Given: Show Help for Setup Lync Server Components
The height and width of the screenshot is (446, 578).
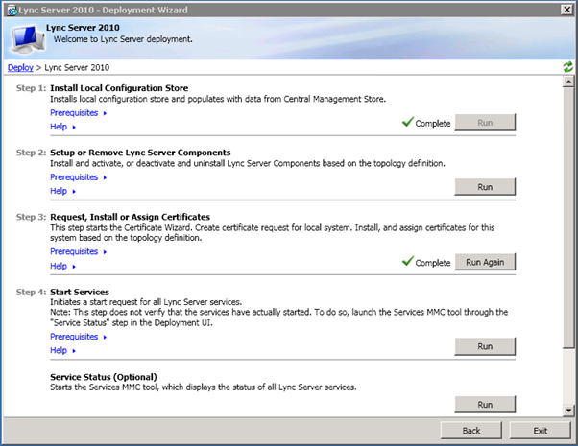Looking at the screenshot, I should [x=61, y=191].
